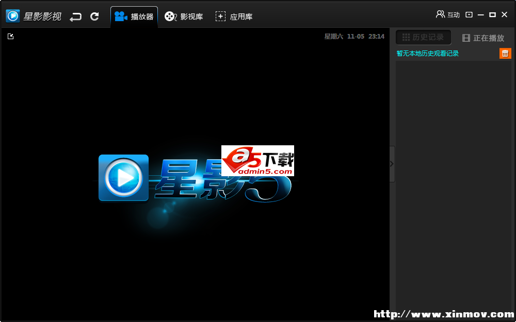This screenshot has height=322, width=516.
Task: Open the main menu dropdown icon
Action: [469, 14]
